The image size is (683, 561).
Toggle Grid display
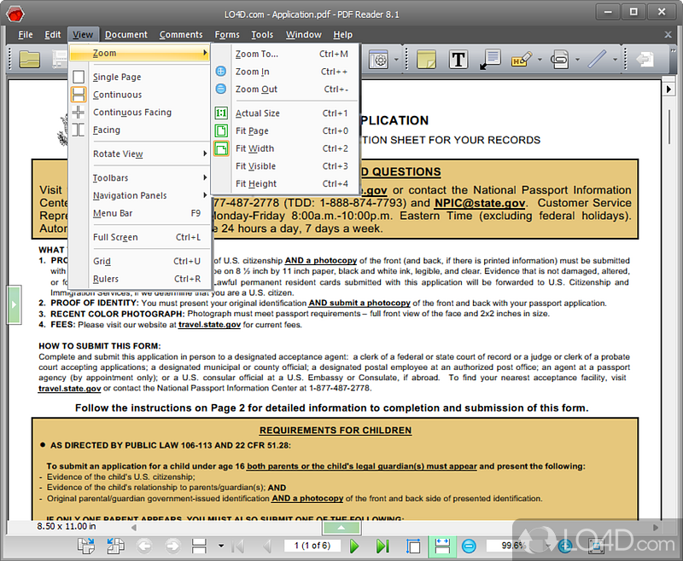(139, 262)
